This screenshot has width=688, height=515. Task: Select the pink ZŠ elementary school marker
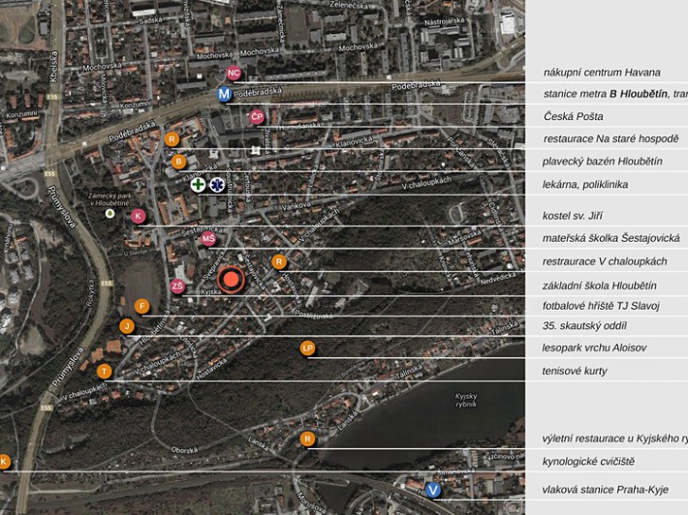tap(177, 287)
